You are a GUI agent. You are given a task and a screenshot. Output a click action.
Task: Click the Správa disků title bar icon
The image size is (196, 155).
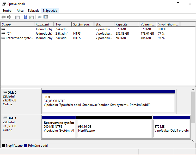coord(4,4)
